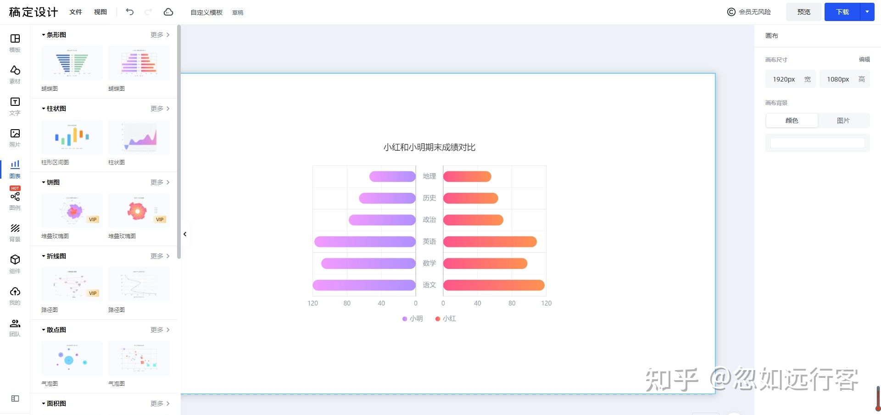Click the 草稿 draft status label
This screenshot has width=881, height=415.
[238, 13]
